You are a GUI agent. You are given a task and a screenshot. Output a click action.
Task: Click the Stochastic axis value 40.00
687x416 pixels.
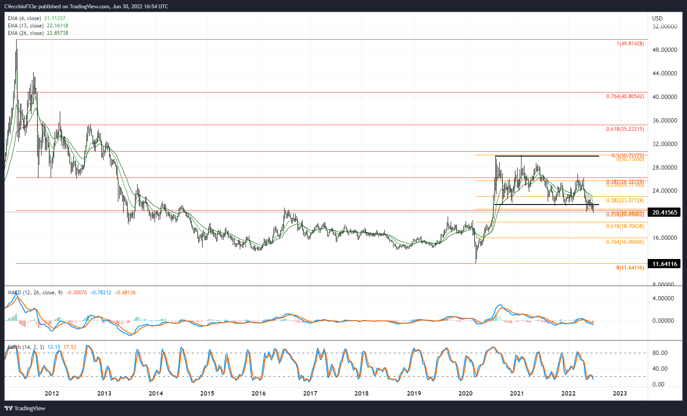[x=660, y=368]
